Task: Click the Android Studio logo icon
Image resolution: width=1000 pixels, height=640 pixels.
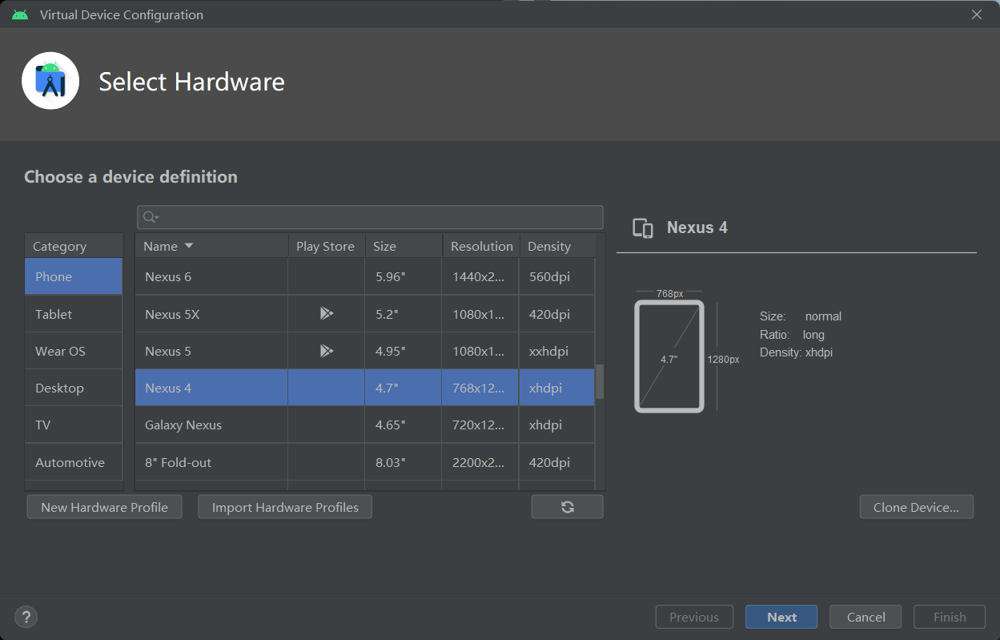Action: coord(50,81)
